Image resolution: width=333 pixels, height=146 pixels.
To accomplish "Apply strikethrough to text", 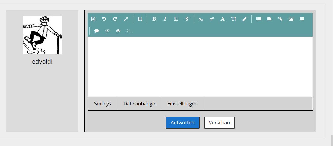I will (x=187, y=19).
